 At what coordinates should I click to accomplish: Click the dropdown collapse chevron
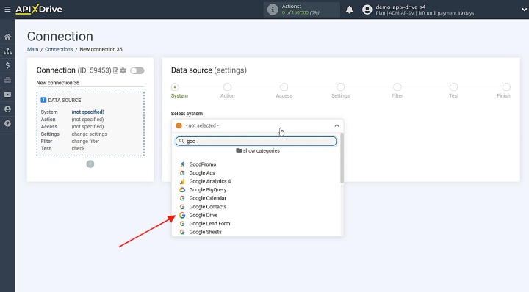(337, 125)
